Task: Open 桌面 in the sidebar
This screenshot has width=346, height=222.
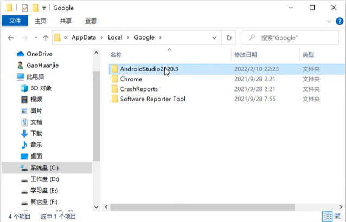Action: click(x=36, y=156)
